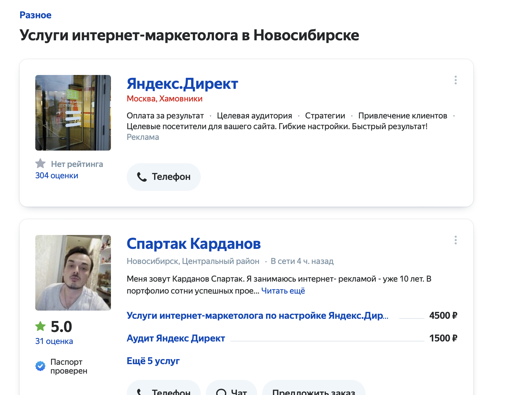Click the Реклама label
Image resolution: width=508 pixels, height=395 pixels.
coord(143,137)
